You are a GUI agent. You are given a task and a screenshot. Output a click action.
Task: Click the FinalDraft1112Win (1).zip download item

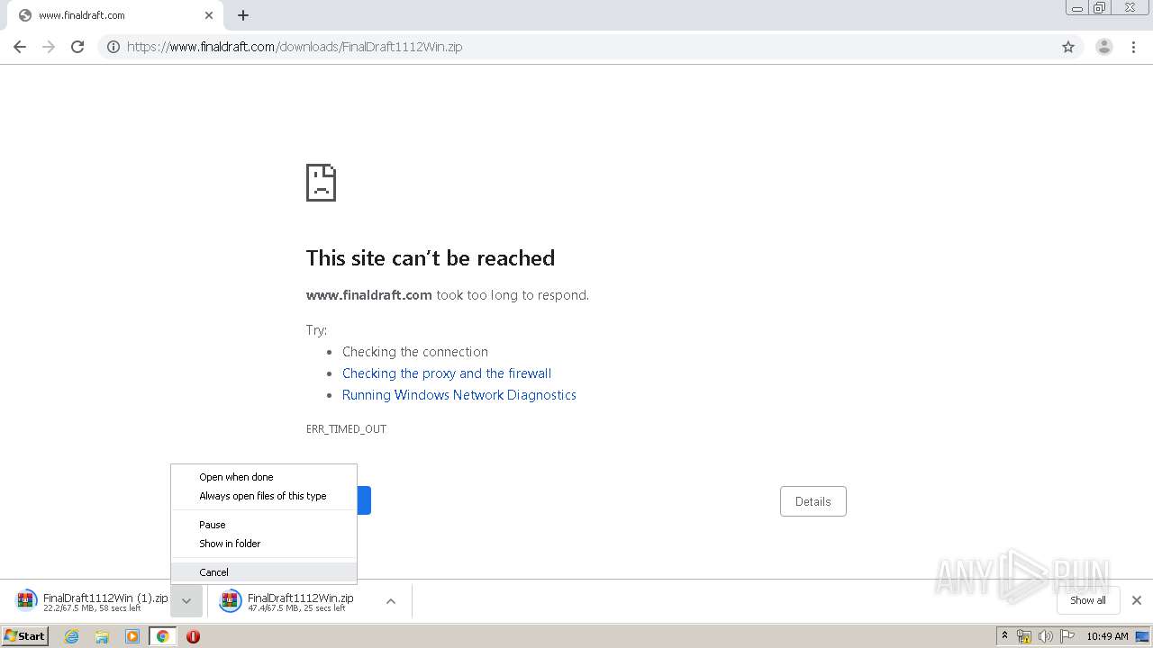pyautogui.click(x=90, y=601)
